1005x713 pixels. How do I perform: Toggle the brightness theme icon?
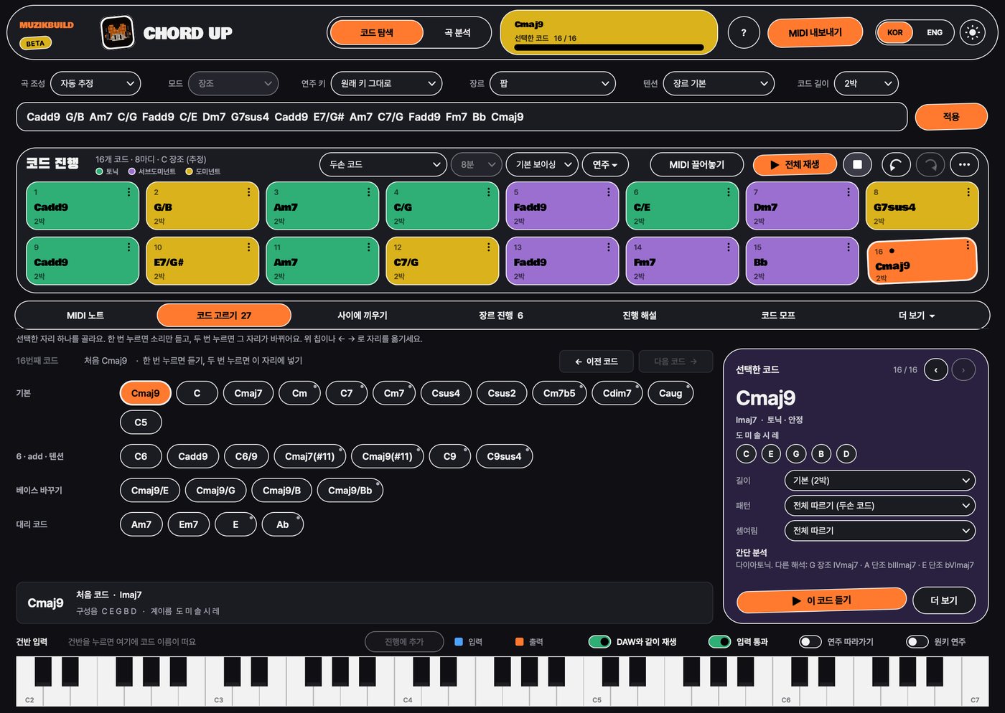pos(972,33)
